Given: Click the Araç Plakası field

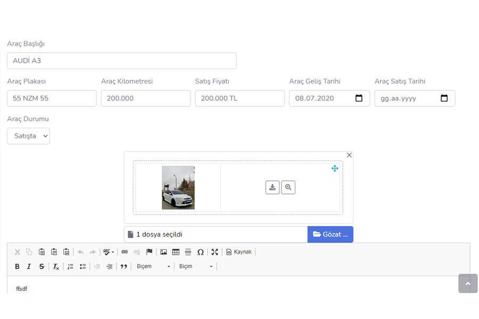Looking at the screenshot, I should (52, 98).
